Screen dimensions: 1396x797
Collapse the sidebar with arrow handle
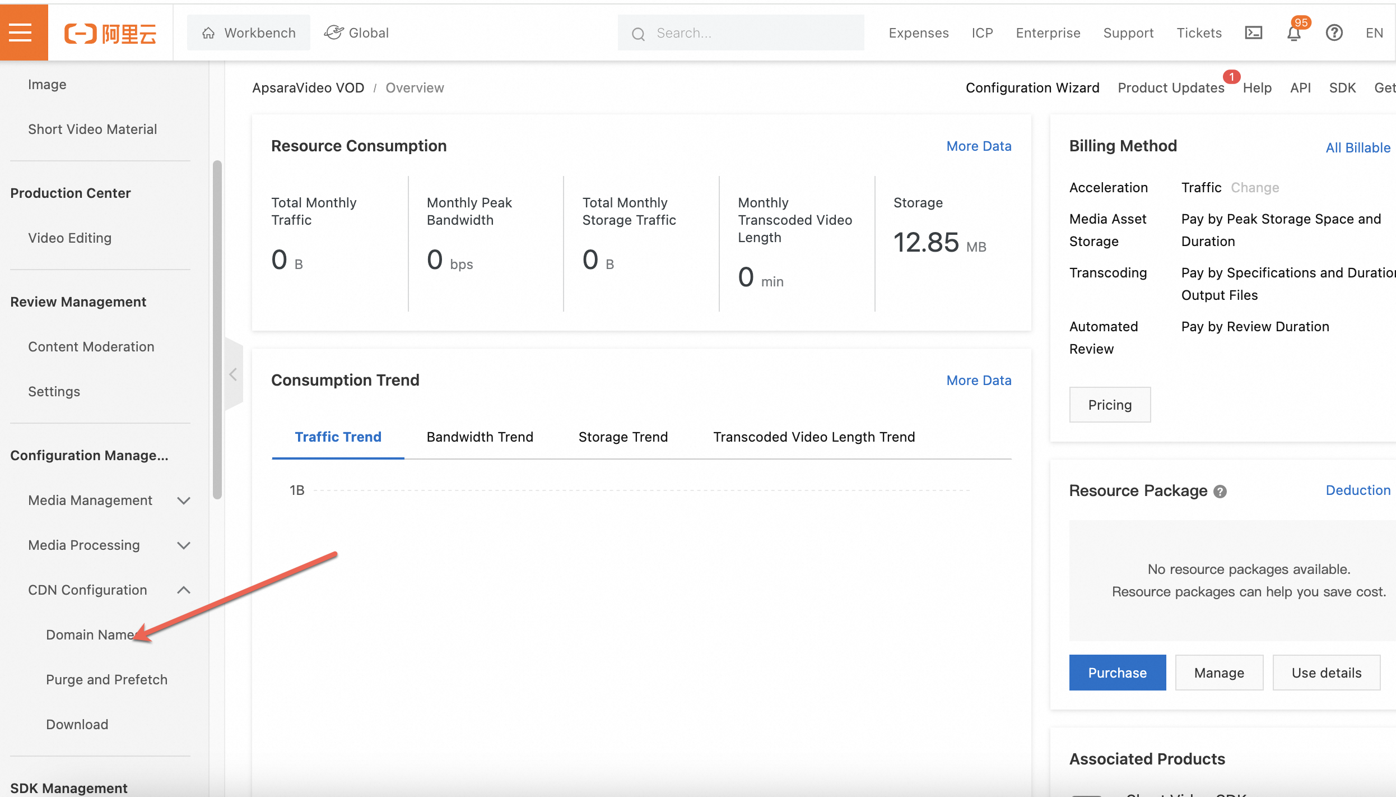pos(234,374)
